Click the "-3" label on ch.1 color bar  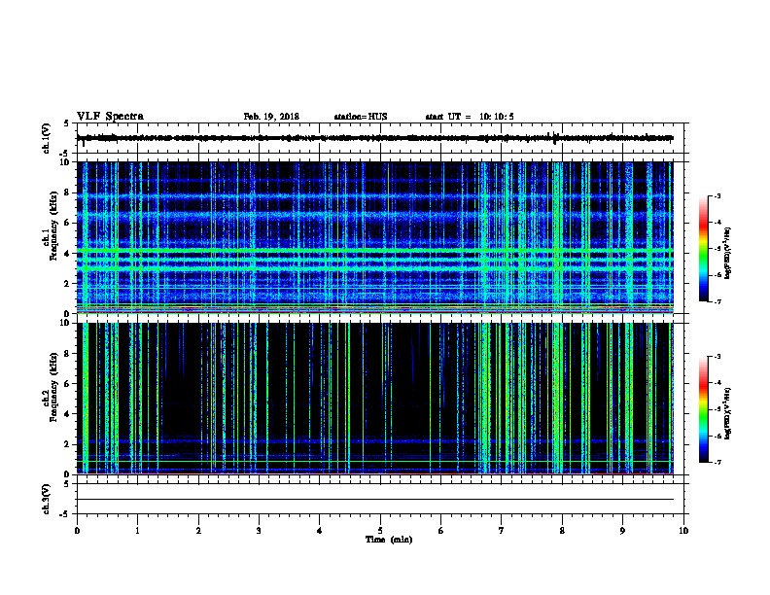tap(717, 195)
